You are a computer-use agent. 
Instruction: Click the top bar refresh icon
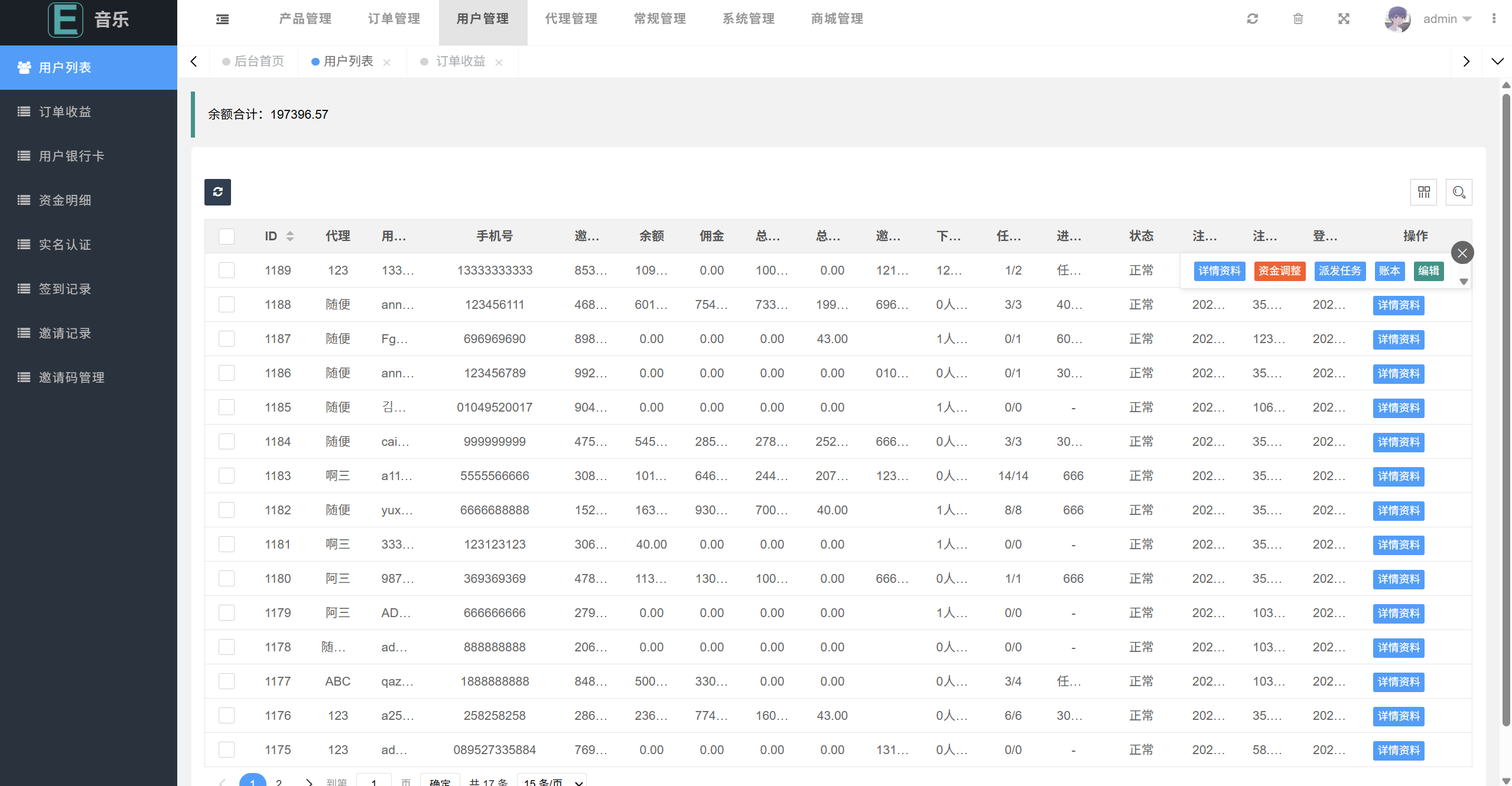click(1252, 19)
